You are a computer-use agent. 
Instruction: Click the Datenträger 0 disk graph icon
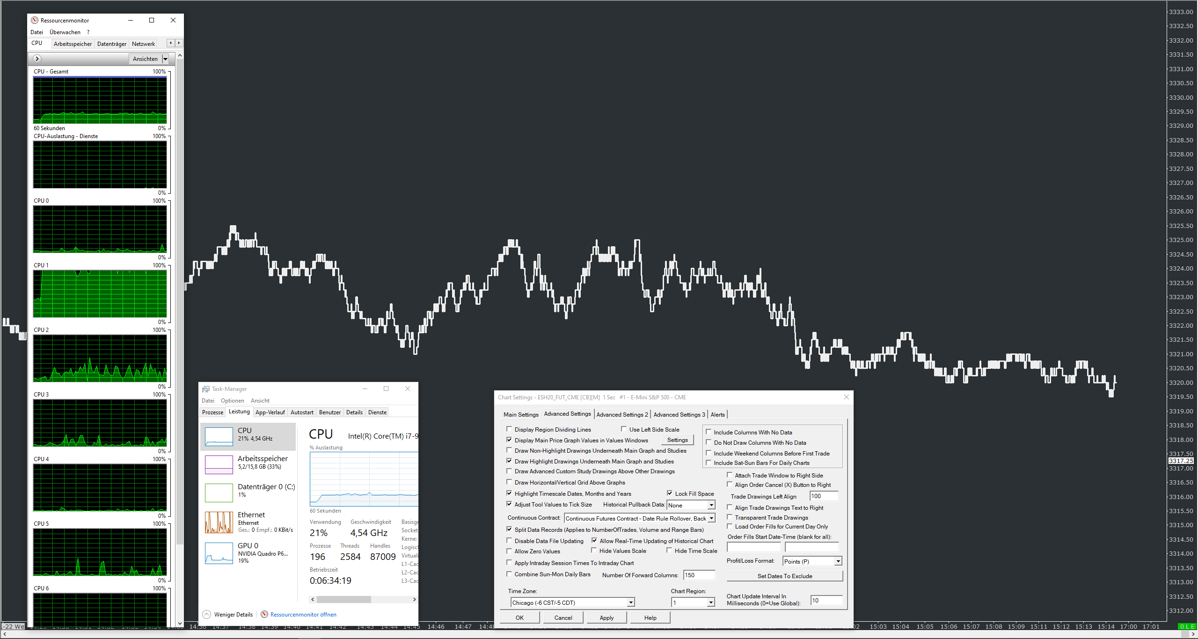click(x=219, y=492)
